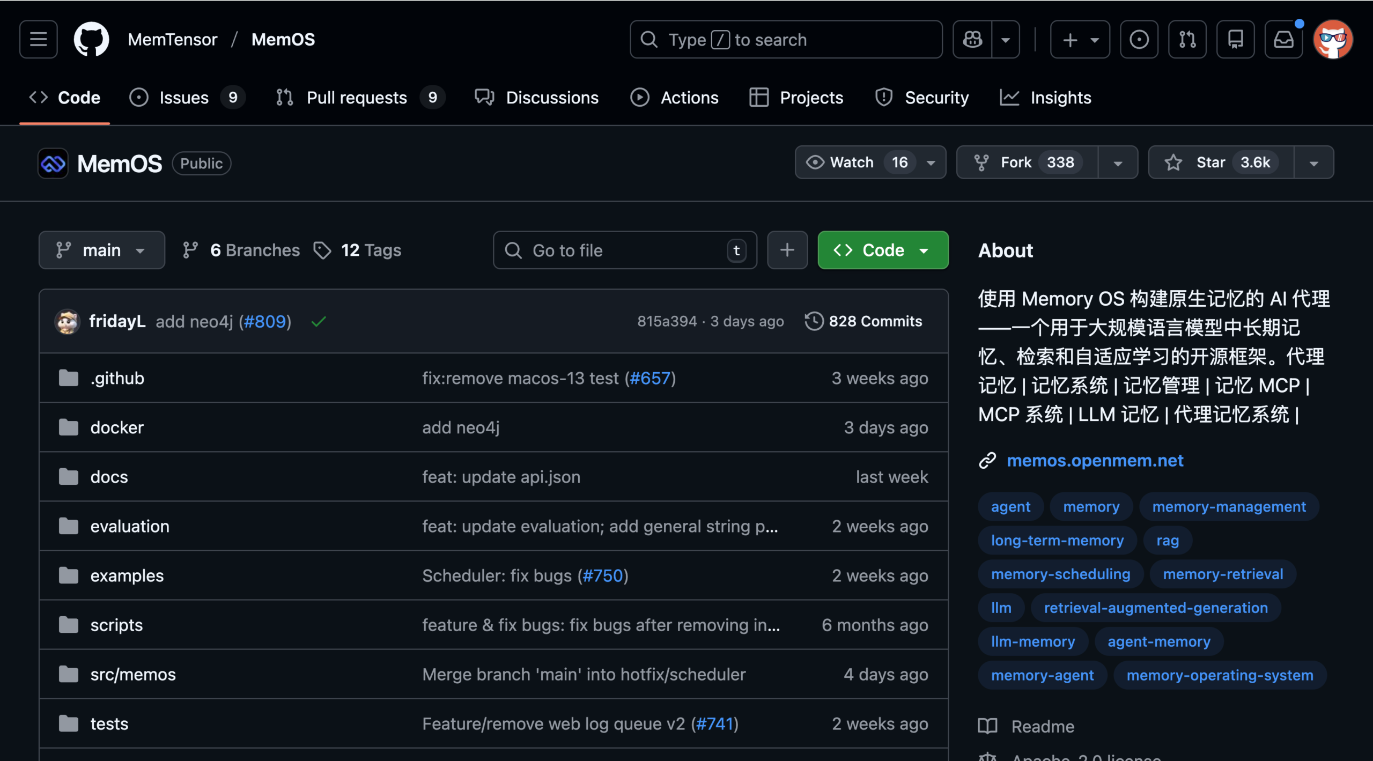This screenshot has width=1373, height=761.
Task: Open your issues icon in header
Action: (1139, 39)
